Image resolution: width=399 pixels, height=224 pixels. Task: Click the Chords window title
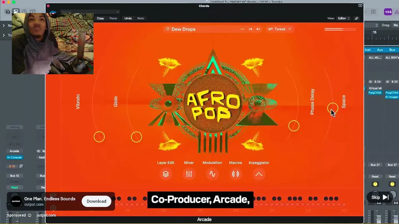[204, 6]
